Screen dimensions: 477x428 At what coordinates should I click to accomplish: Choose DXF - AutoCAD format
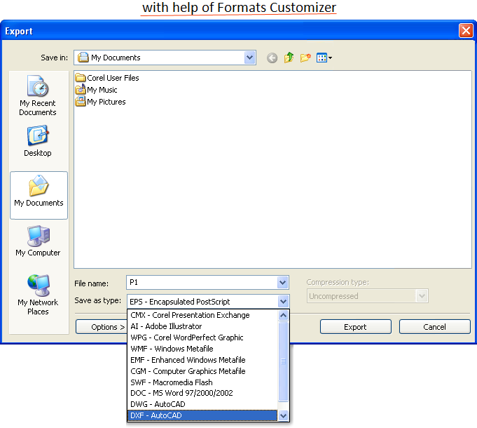[202, 416]
